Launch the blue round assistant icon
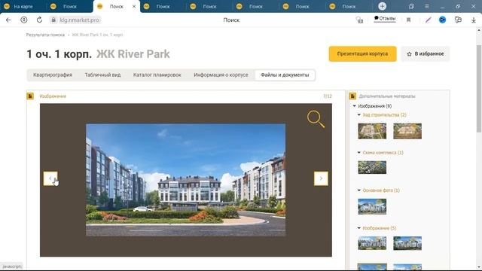The width and height of the screenshot is (482, 271). pos(442,20)
